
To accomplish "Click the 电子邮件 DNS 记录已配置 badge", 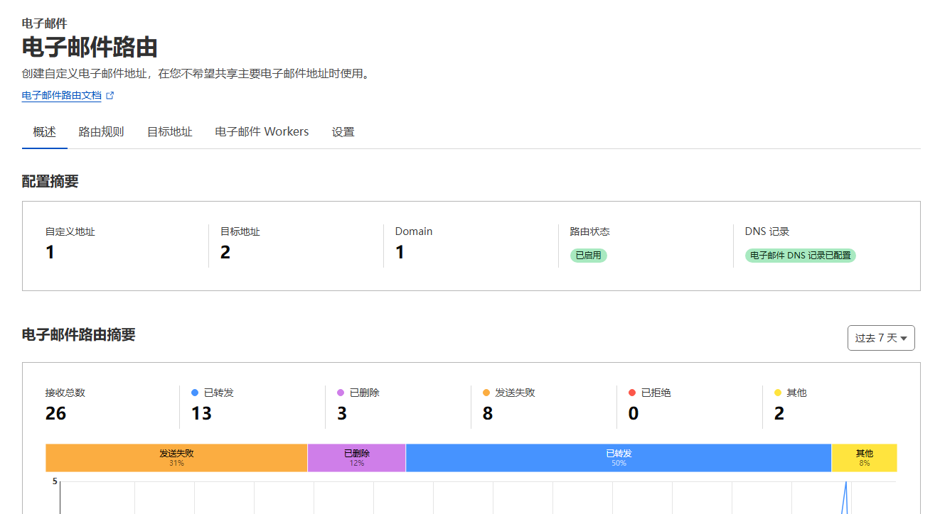I will (800, 256).
